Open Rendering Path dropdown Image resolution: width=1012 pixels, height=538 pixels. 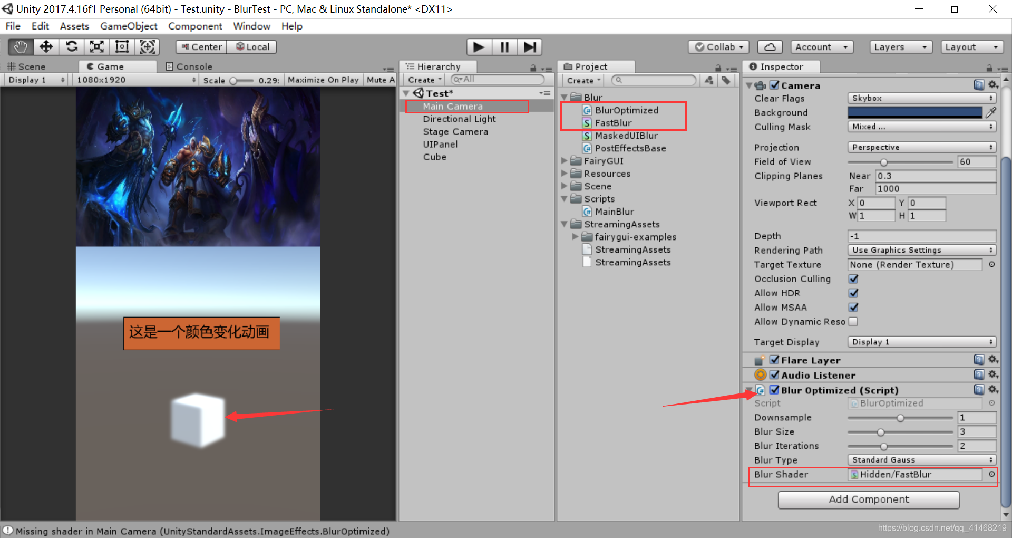pyautogui.click(x=922, y=250)
